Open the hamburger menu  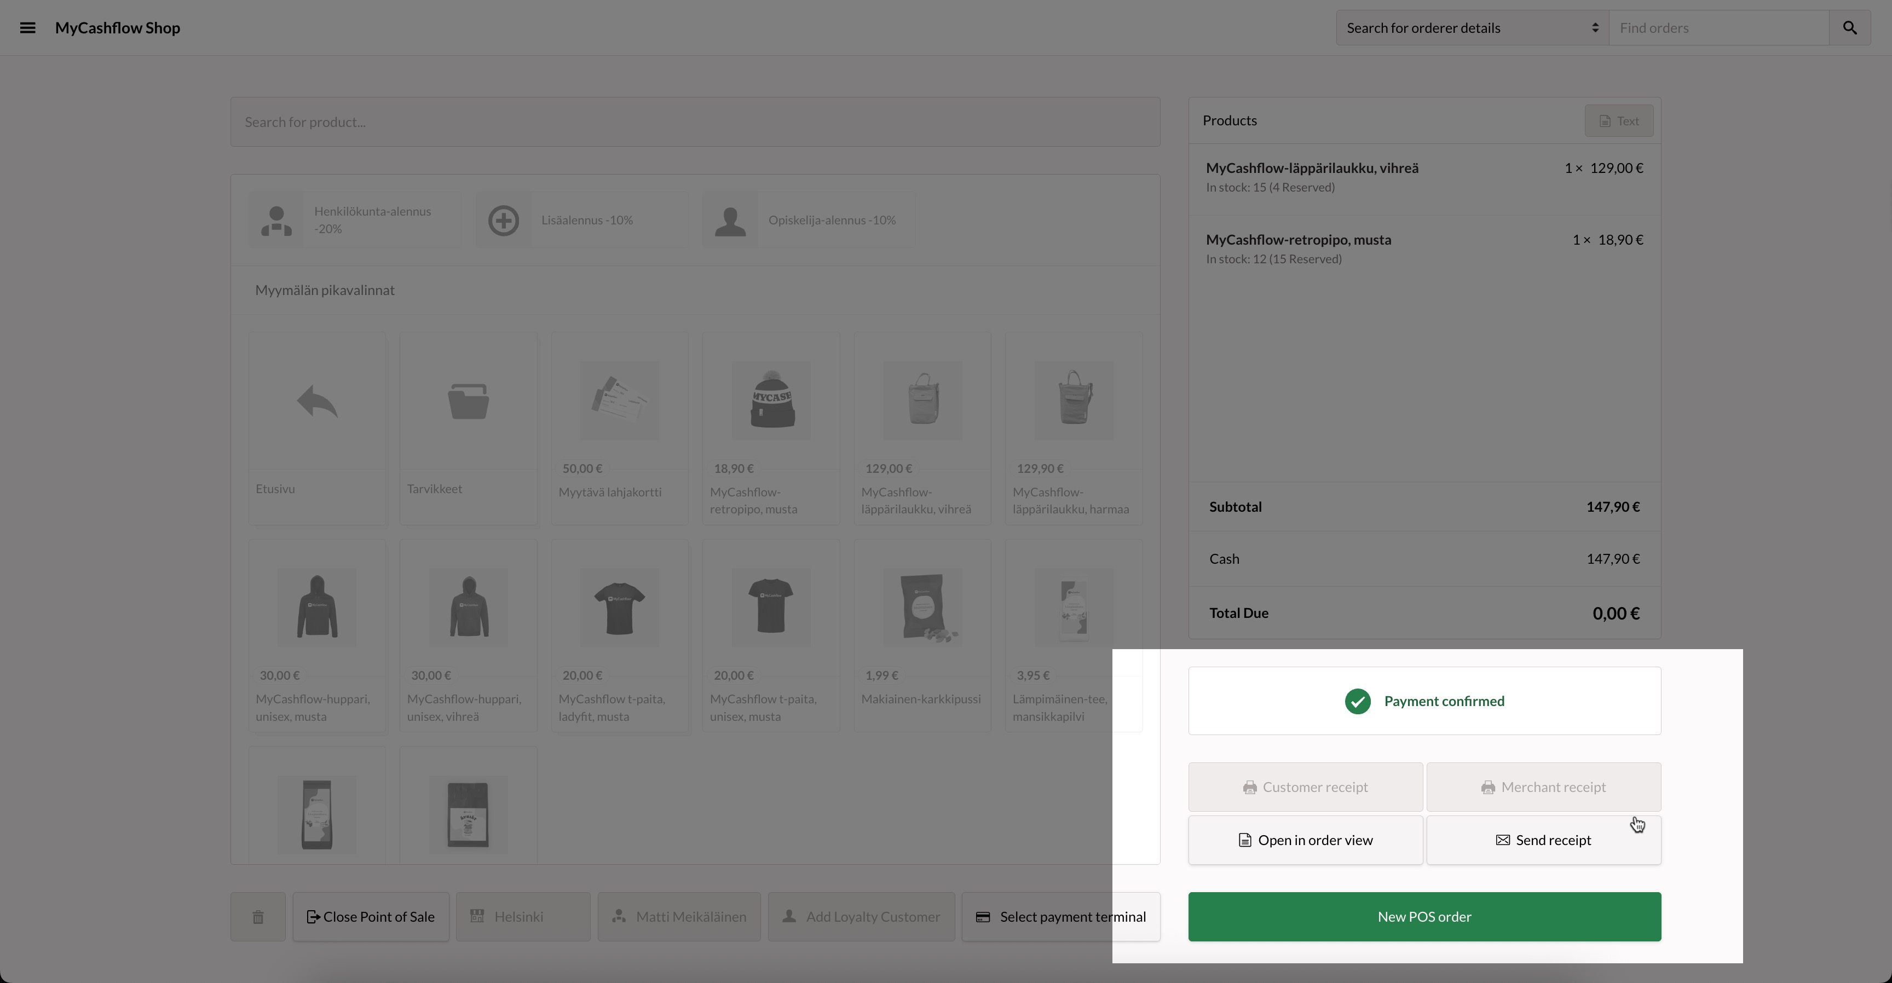coord(27,28)
